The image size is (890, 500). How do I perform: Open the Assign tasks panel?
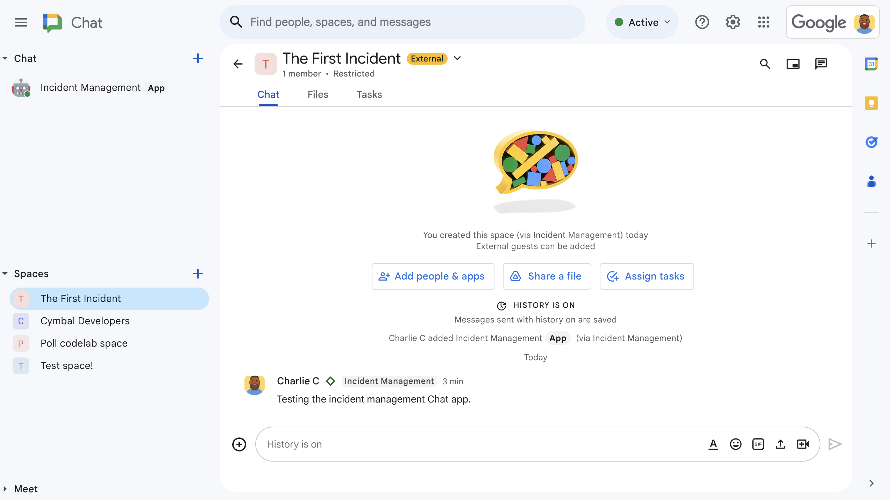click(646, 276)
